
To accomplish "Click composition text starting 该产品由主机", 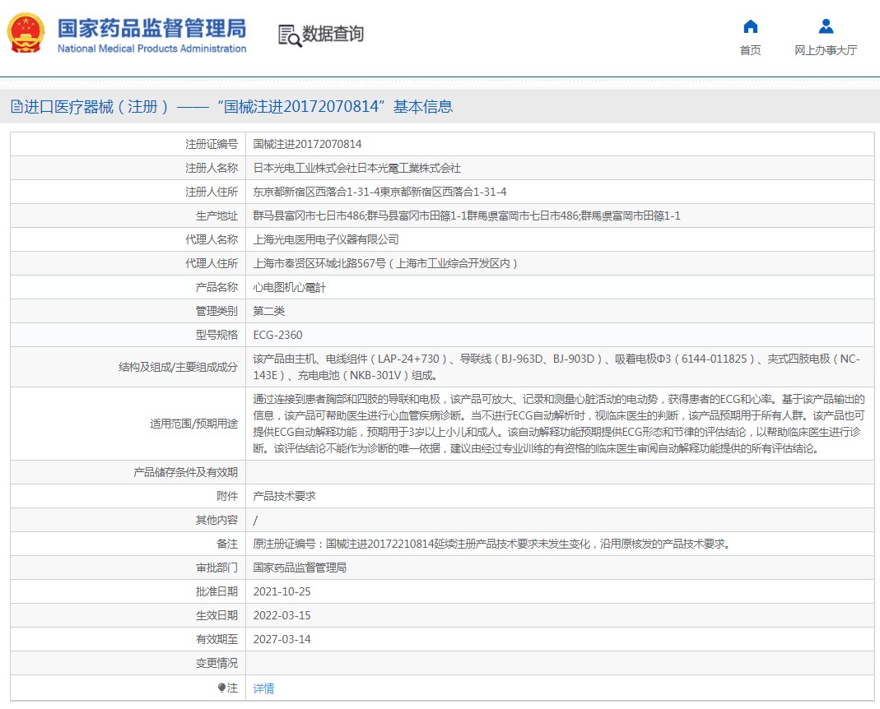I will coord(556,367).
